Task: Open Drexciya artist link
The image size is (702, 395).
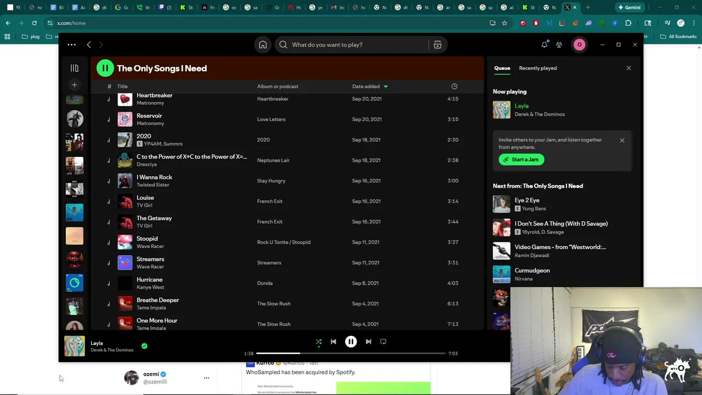Action: pos(146,164)
